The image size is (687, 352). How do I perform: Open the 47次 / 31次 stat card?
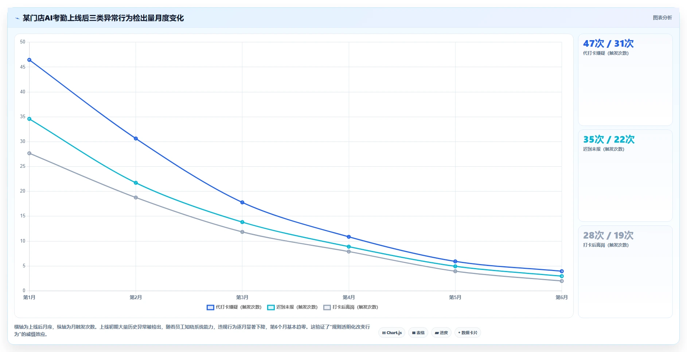(x=625, y=80)
